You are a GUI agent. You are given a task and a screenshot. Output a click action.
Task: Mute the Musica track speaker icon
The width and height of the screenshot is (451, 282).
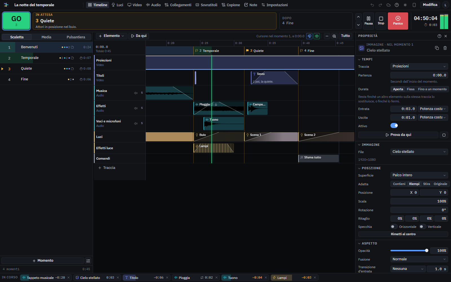(x=136, y=93)
